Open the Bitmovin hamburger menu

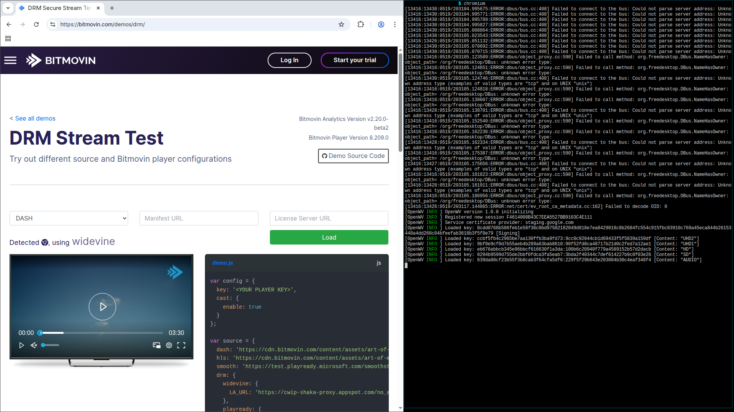[10, 60]
